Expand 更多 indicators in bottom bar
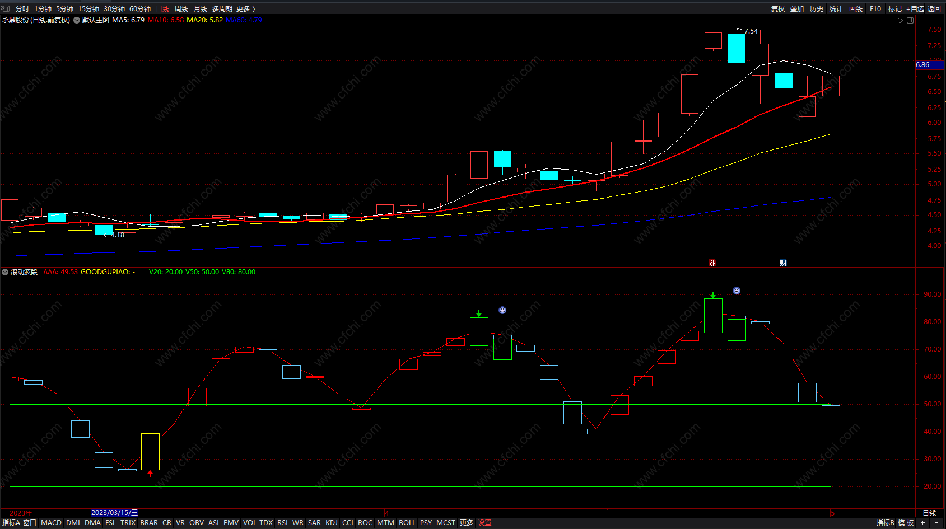This screenshot has height=529, width=946. (x=467, y=523)
